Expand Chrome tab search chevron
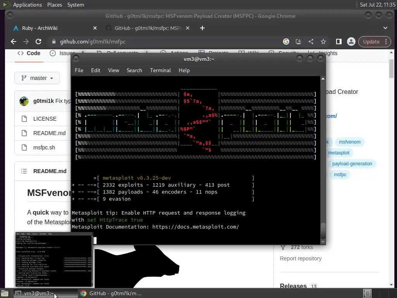The height and width of the screenshot is (298, 397). pyautogui.click(x=385, y=28)
